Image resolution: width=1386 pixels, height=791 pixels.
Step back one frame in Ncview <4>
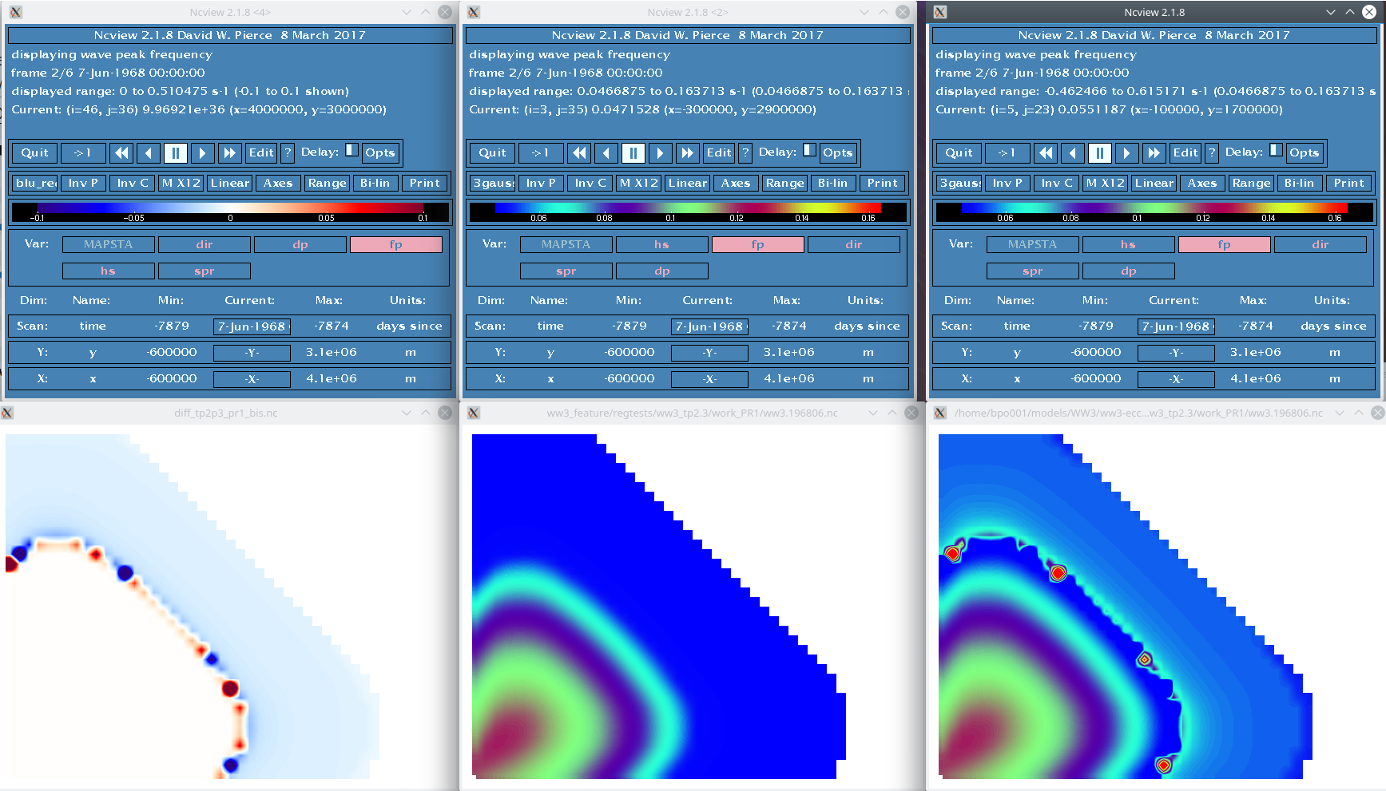pos(149,152)
